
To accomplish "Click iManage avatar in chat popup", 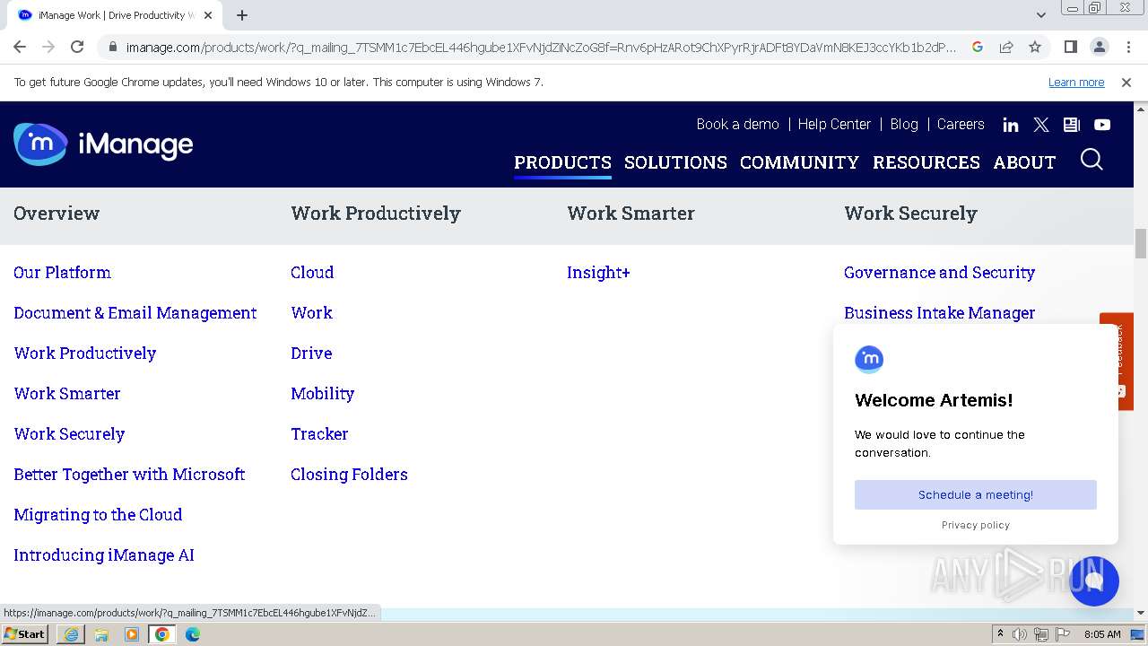I will 869,359.
